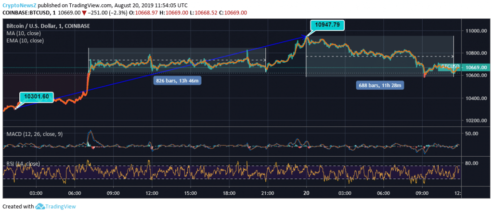The width and height of the screenshot is (493, 214).
Task: Click the 10669.00 current price tag
Action: pyautogui.click(x=475, y=67)
